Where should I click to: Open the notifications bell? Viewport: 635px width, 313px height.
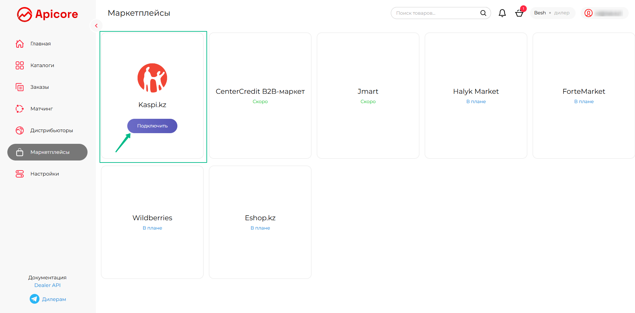502,13
